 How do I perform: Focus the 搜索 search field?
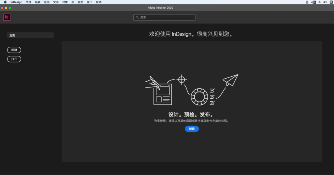164,17
